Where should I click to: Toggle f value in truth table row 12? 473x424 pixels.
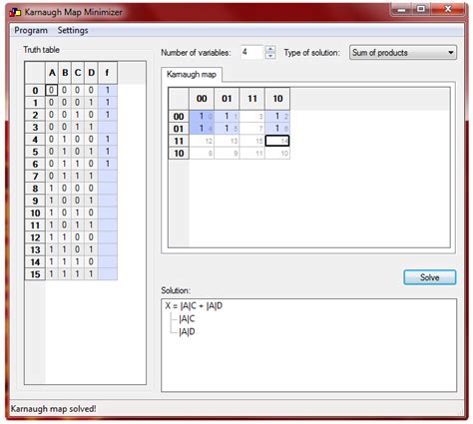tap(108, 237)
